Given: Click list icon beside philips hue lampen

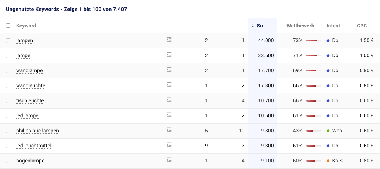Looking at the screenshot, I should pos(169,130).
